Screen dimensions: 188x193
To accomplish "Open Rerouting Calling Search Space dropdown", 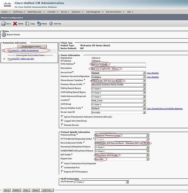I will [x=122, y=147].
